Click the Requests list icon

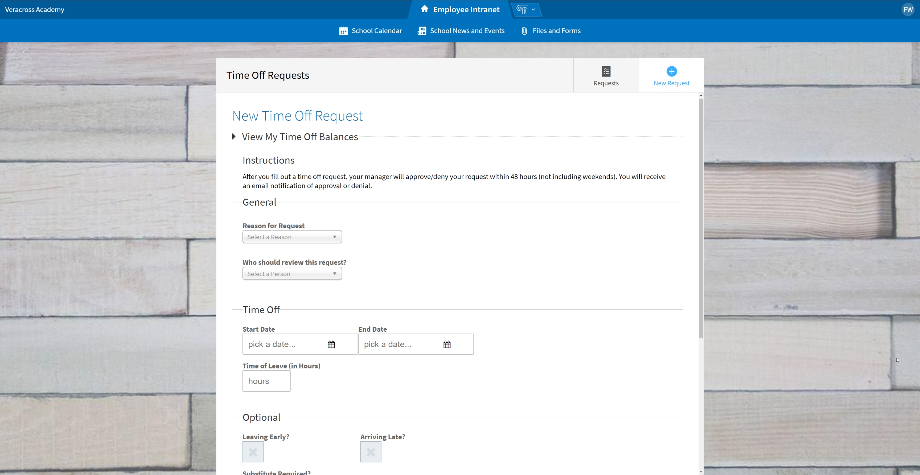click(x=606, y=71)
